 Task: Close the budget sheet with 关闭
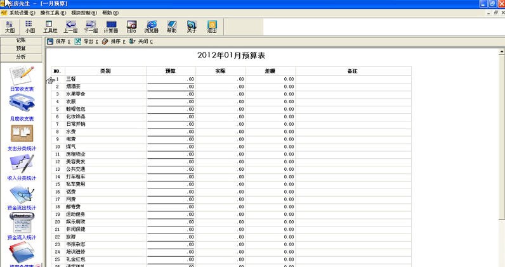(x=141, y=42)
